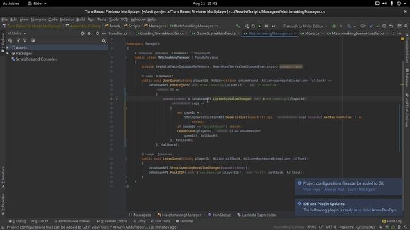Click locate current file target icon in explorer
410x230 pixels.
click(x=83, y=33)
